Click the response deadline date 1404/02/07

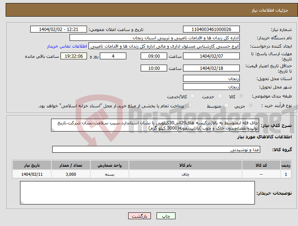tap(211, 56)
